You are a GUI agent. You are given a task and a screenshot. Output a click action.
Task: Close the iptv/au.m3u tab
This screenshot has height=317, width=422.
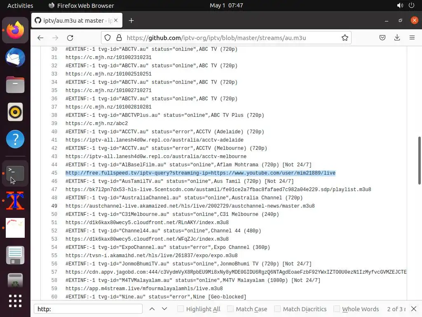(116, 20)
